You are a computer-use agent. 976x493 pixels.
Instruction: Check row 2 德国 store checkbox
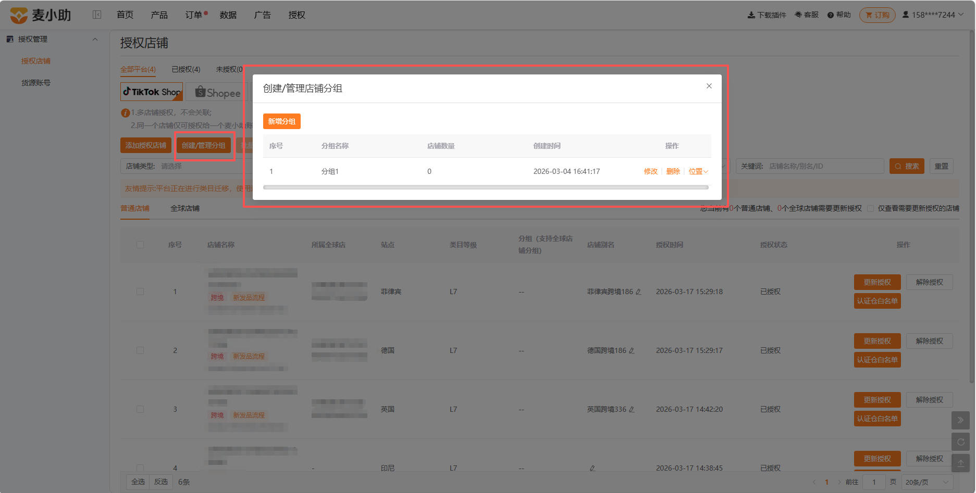pos(140,350)
